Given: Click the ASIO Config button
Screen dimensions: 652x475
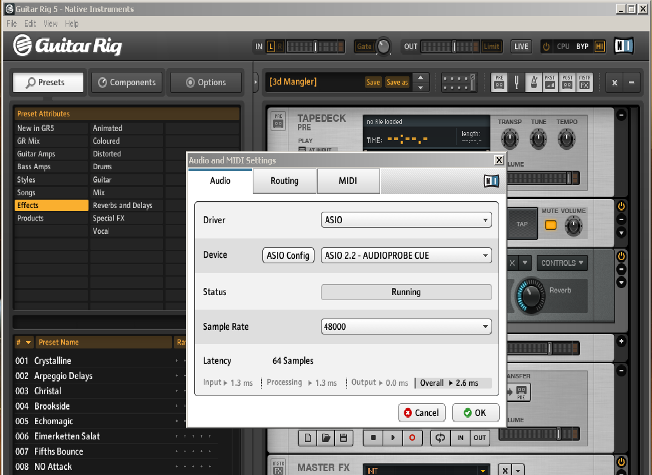Looking at the screenshot, I should point(288,256).
